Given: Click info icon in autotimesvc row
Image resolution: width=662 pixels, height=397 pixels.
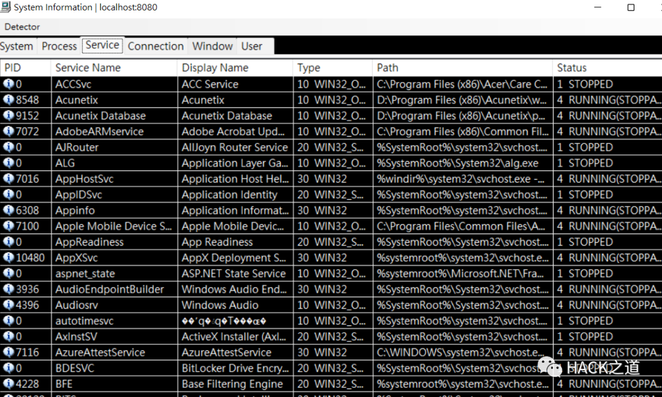Looking at the screenshot, I should (x=9, y=320).
